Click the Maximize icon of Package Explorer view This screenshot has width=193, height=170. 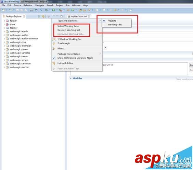[x=62, y=16]
